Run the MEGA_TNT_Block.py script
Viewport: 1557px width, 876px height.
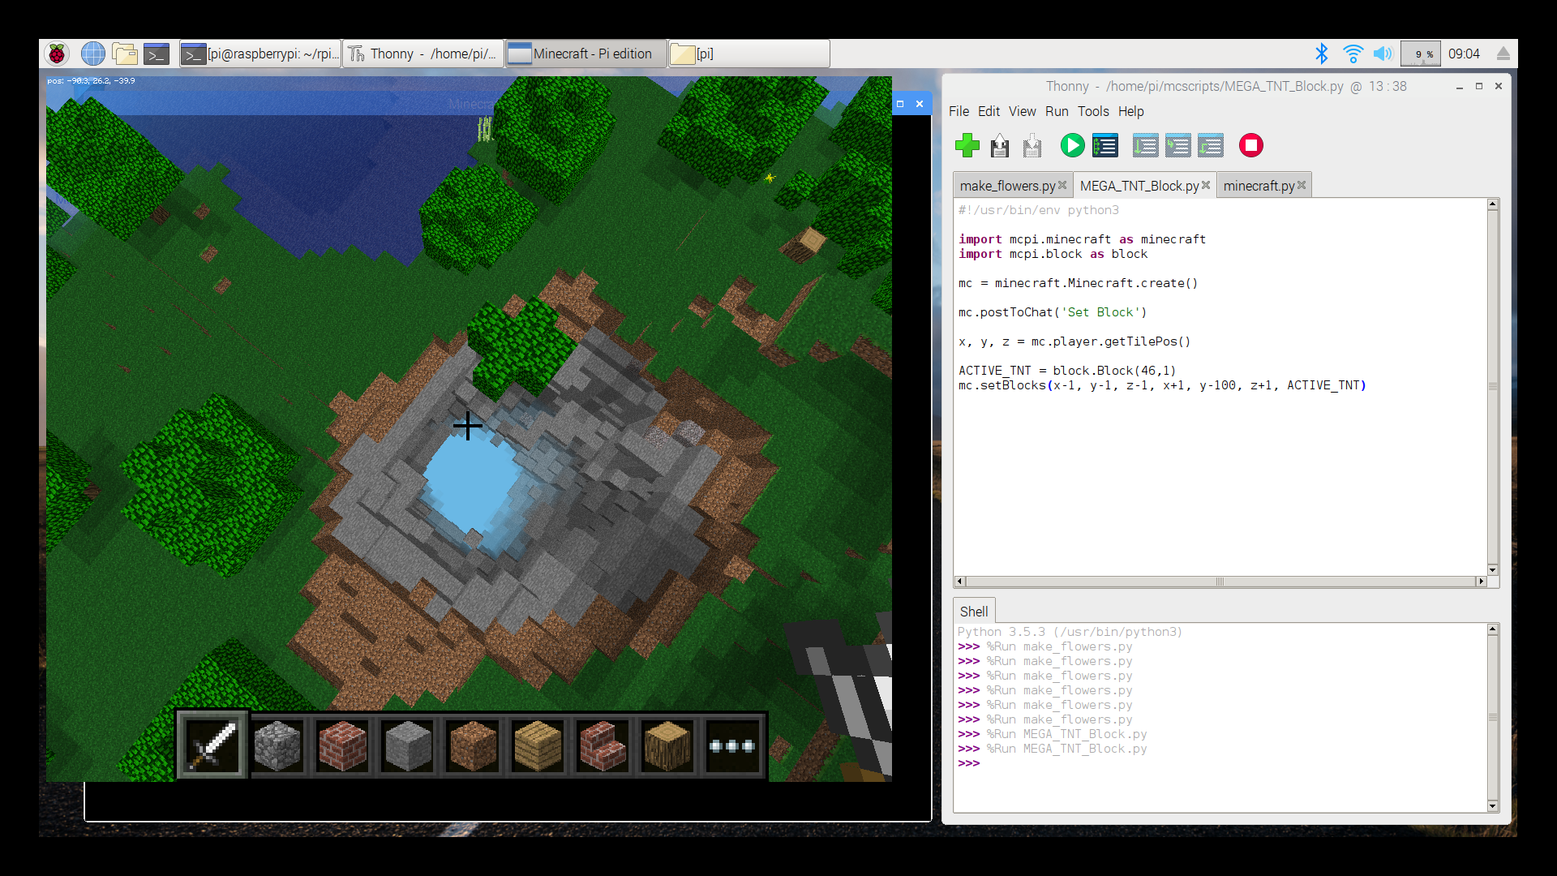[1072, 146]
